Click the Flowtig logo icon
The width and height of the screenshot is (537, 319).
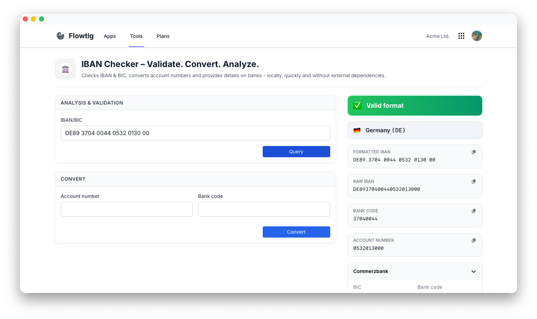tap(60, 36)
